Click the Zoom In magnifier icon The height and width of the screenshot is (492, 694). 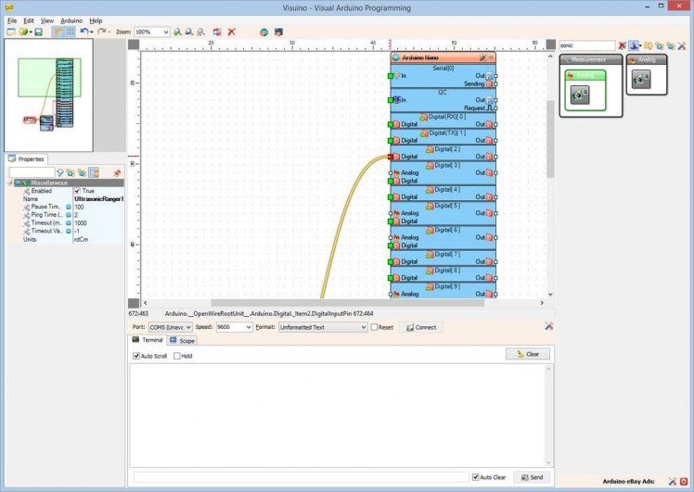[177, 32]
